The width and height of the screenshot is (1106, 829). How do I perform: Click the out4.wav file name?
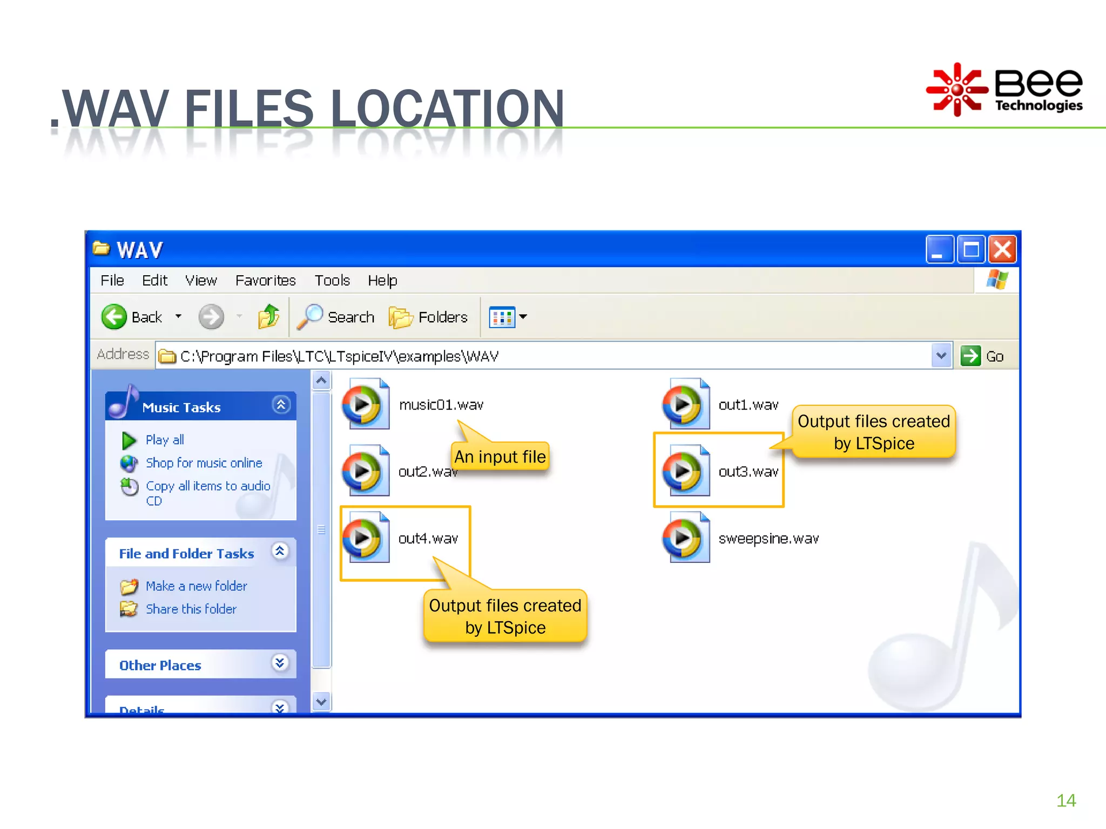428,539
